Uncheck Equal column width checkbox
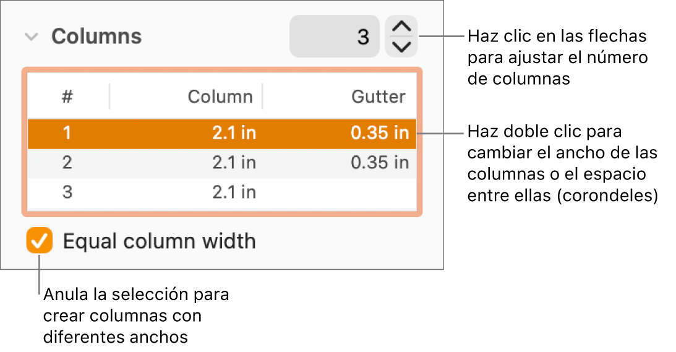 coord(40,241)
